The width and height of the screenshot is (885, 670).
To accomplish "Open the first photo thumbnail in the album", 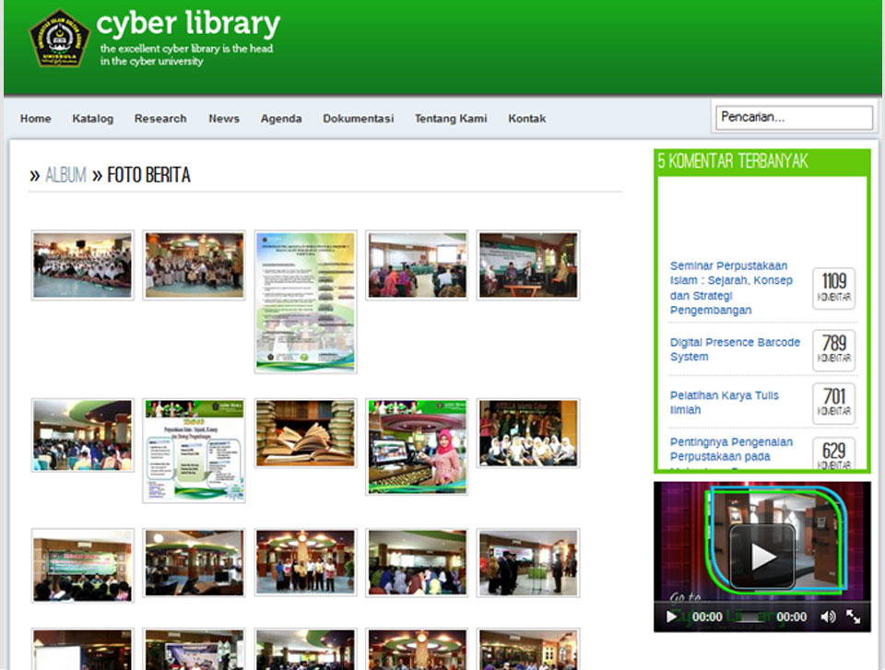I will pyautogui.click(x=83, y=265).
